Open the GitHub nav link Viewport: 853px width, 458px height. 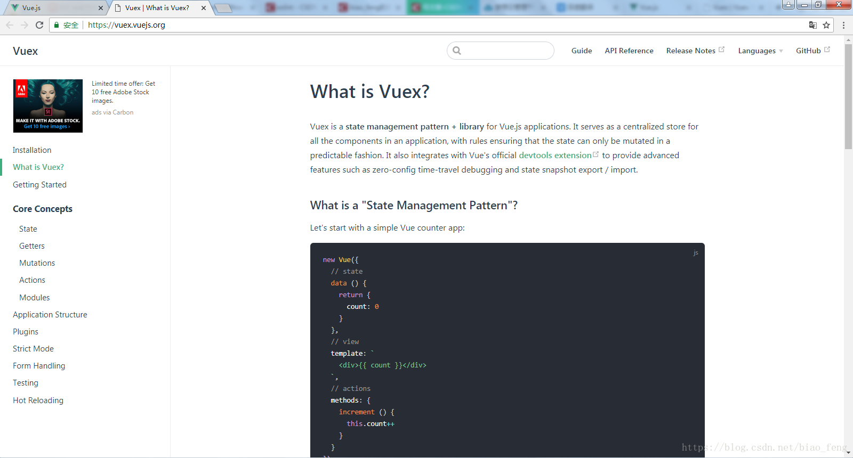808,51
